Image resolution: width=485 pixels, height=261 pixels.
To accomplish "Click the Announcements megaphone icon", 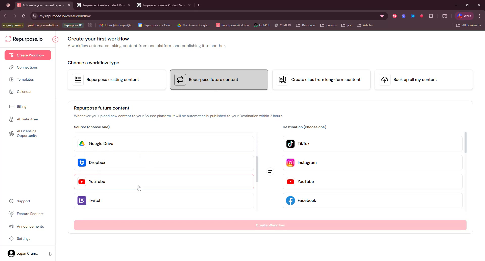I will tap(12, 226).
